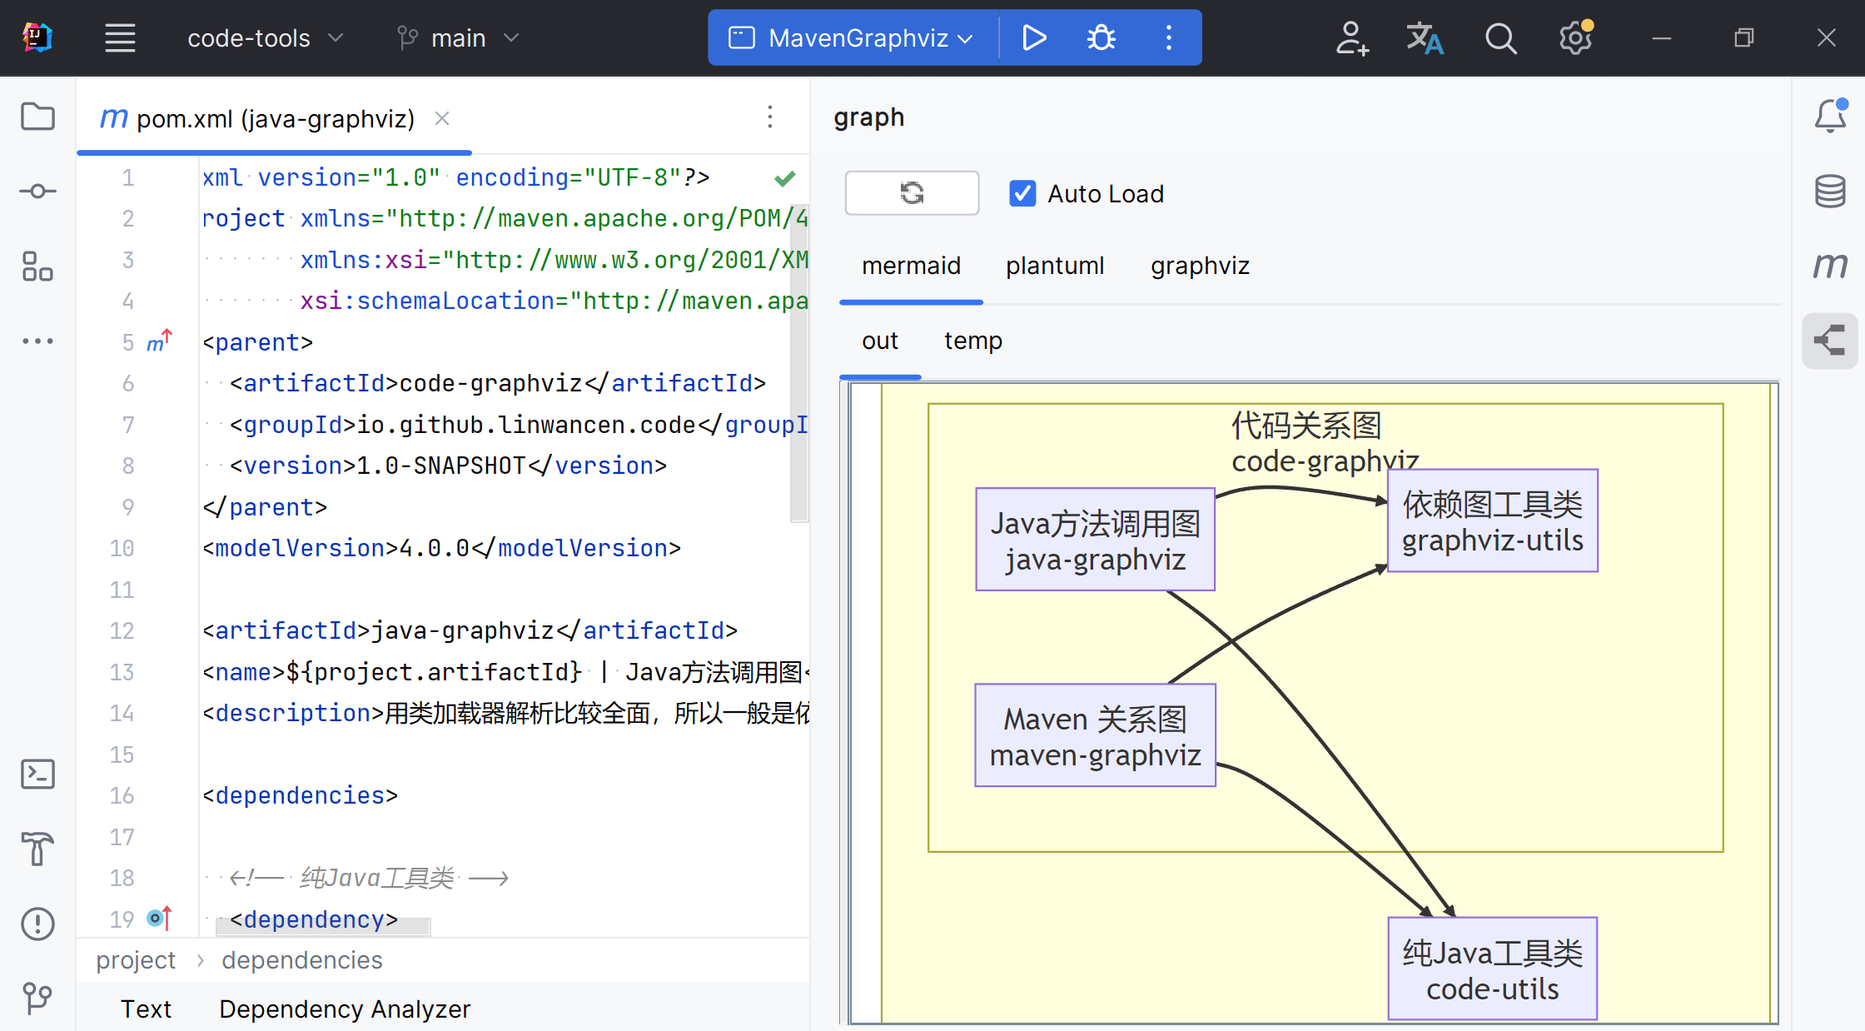Click the graph refresh button

coord(912,193)
